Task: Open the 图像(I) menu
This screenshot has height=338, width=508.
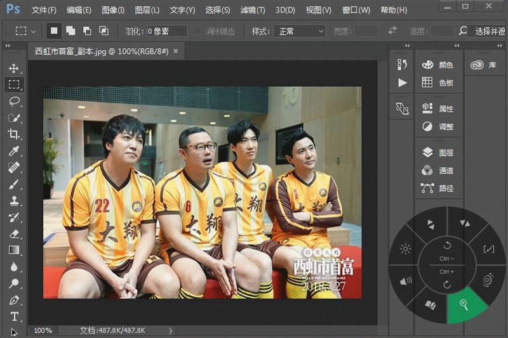Action: [x=113, y=10]
